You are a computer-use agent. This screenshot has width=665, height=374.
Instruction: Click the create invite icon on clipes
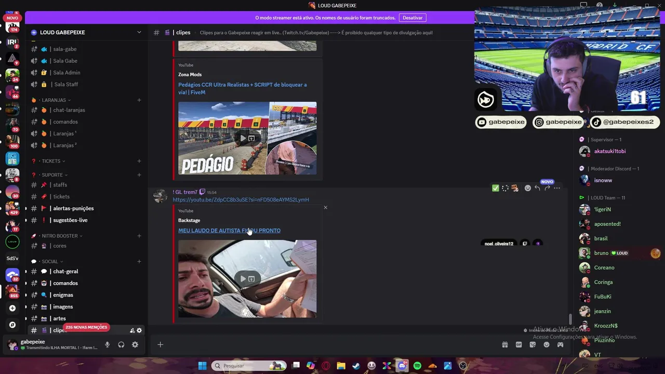132,330
